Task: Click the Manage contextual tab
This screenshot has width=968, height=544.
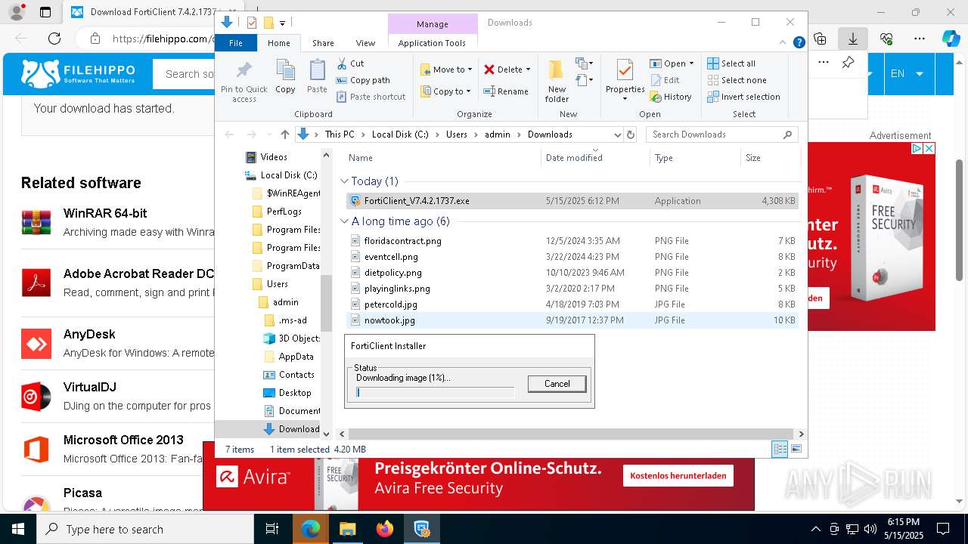Action: coord(433,24)
